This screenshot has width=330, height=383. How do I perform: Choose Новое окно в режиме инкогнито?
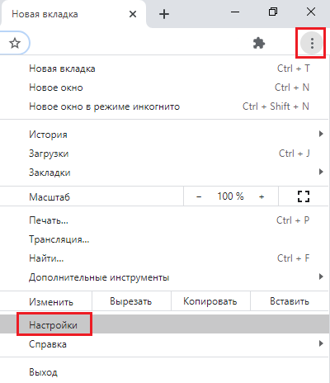pyautogui.click(x=164, y=106)
